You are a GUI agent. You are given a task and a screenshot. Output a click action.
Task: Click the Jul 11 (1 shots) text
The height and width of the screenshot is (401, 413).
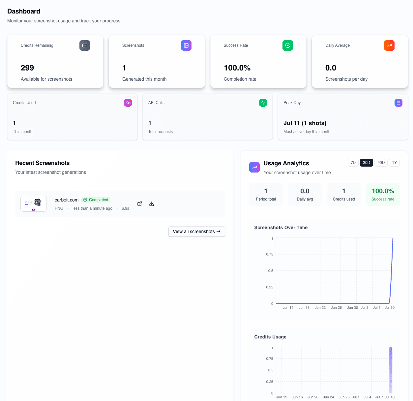[x=305, y=123]
